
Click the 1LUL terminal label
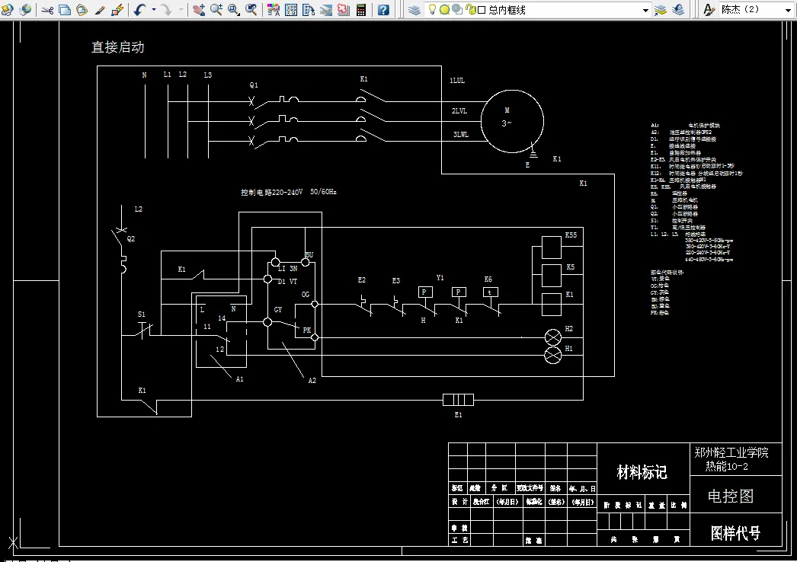(x=457, y=80)
